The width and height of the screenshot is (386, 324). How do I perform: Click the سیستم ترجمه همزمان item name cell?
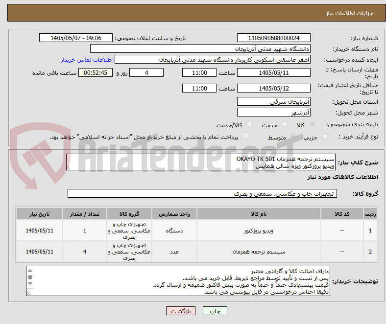click(259, 252)
